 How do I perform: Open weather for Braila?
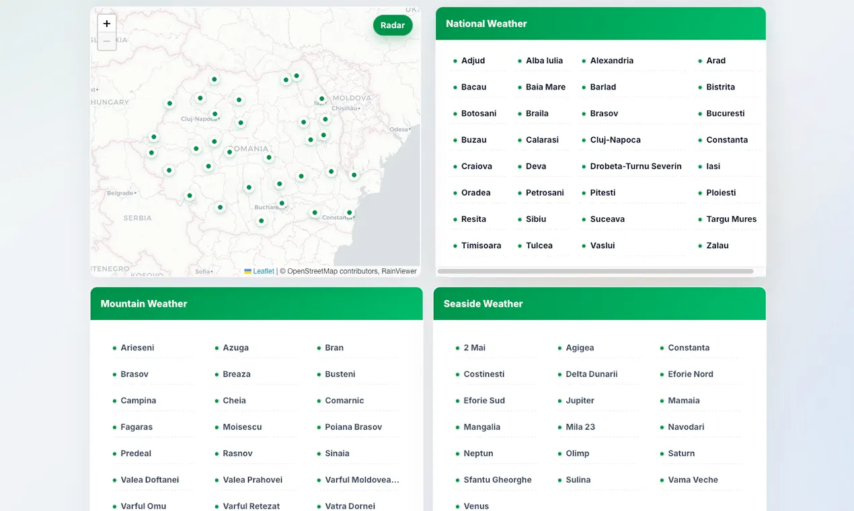[x=537, y=114]
